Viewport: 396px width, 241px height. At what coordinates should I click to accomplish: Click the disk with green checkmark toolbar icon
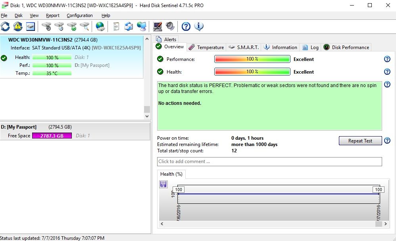coord(72,27)
